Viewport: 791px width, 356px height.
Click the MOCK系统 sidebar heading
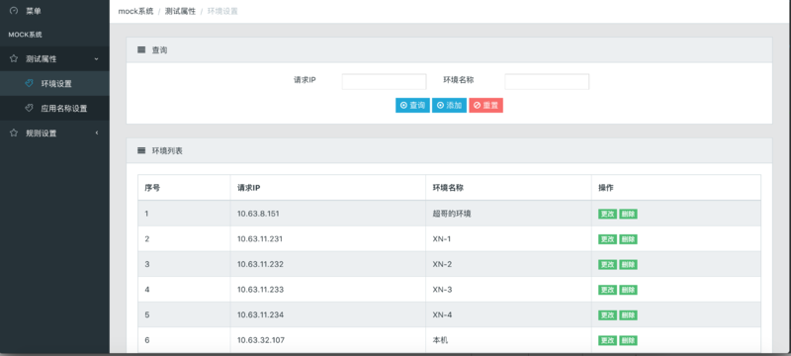(x=26, y=35)
